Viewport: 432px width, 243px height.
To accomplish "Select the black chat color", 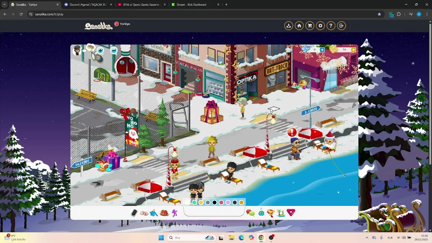I will 215,202.
